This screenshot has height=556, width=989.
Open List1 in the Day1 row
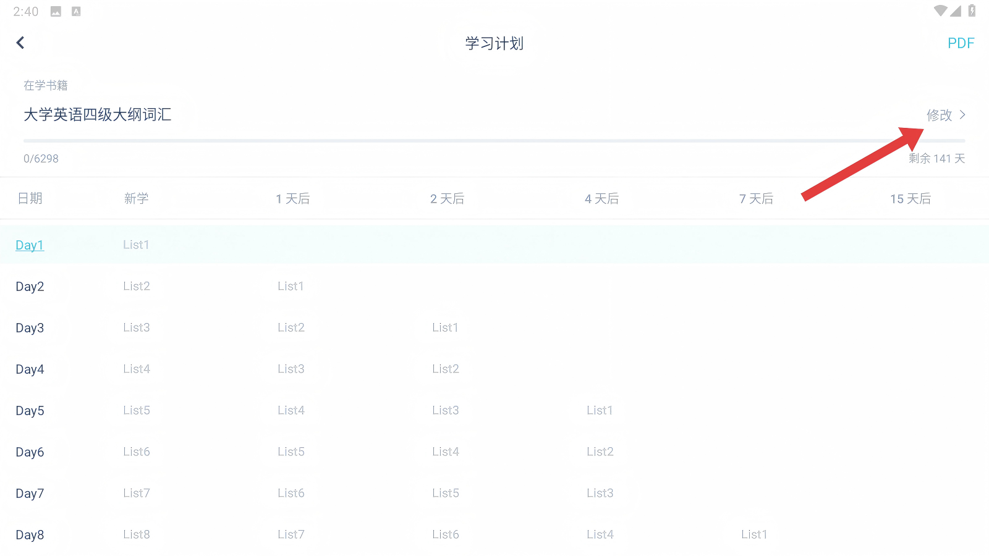[x=136, y=245]
